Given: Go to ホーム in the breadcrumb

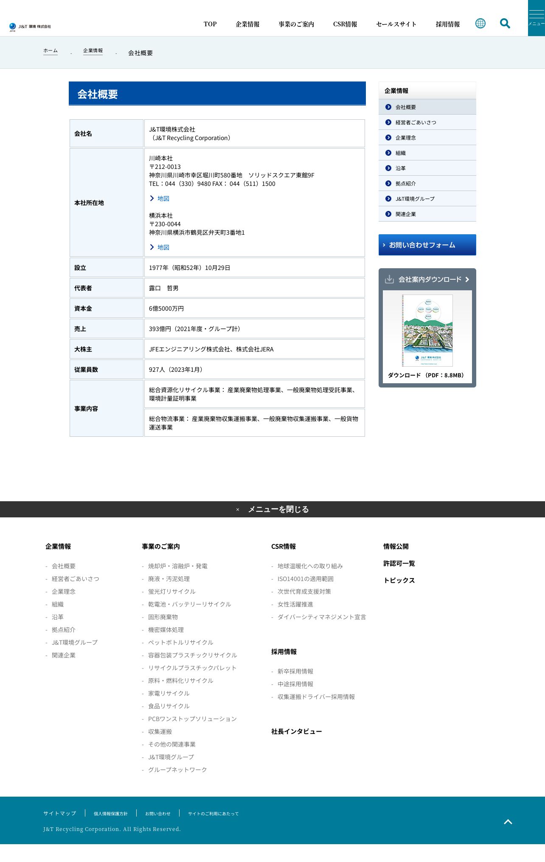Looking at the screenshot, I should pyautogui.click(x=51, y=51).
